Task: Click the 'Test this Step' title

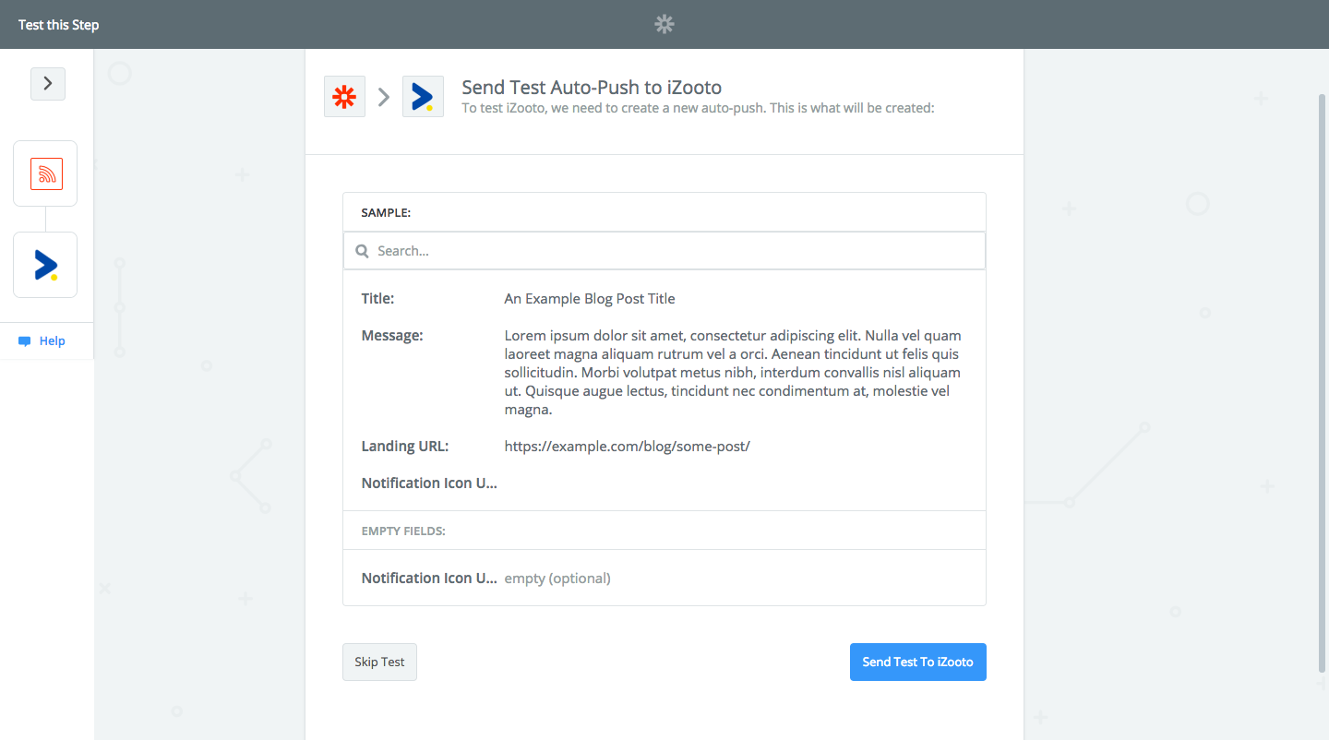Action: click(58, 25)
